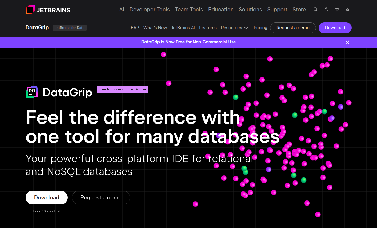Click the DataGrip free for non-commercial announcement link
The width and height of the screenshot is (381, 228).
188,42
